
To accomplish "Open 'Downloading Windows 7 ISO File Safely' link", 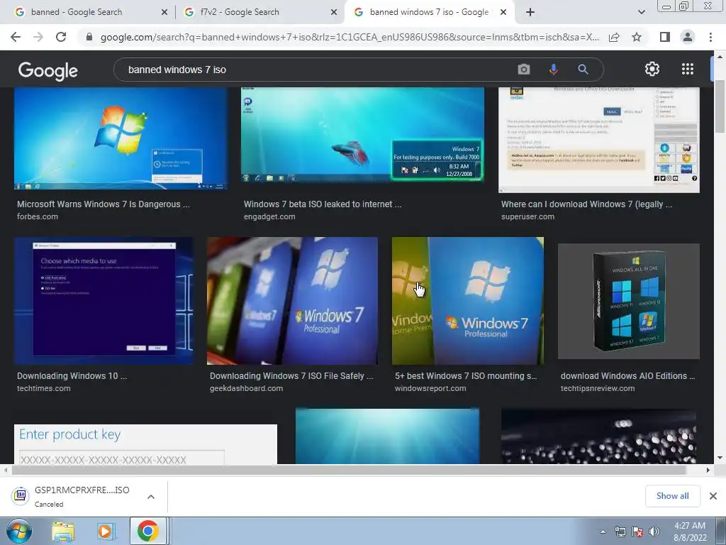I will 291,376.
